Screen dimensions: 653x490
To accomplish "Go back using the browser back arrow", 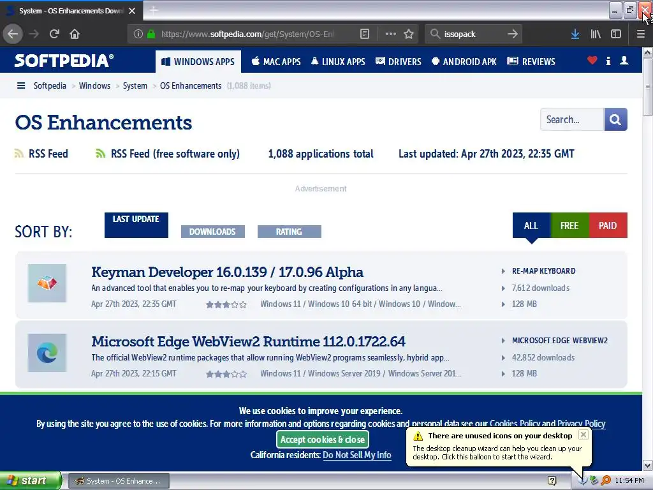I will pos(13,34).
